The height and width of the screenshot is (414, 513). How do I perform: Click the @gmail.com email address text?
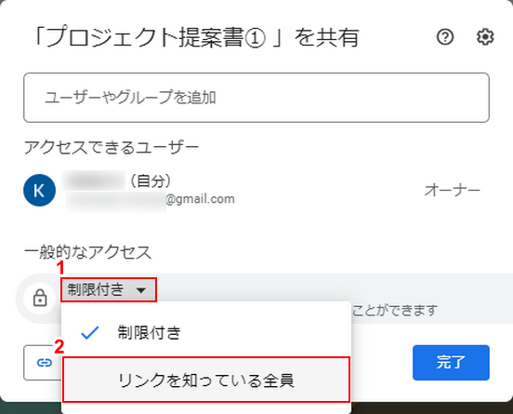200,199
